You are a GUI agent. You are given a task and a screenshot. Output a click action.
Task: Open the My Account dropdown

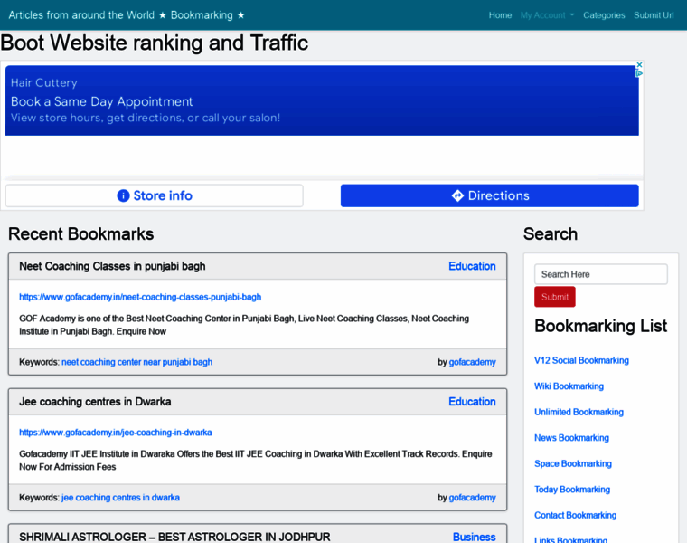[x=547, y=15]
